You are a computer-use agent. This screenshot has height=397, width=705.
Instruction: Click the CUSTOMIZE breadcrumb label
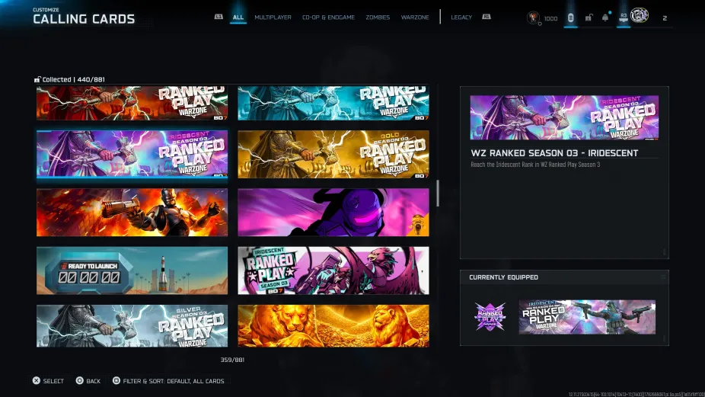[46, 9]
